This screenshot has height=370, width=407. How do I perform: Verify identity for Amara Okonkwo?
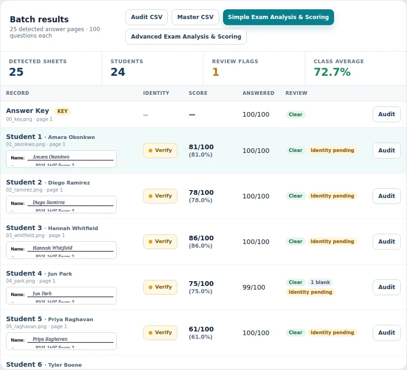160,150
